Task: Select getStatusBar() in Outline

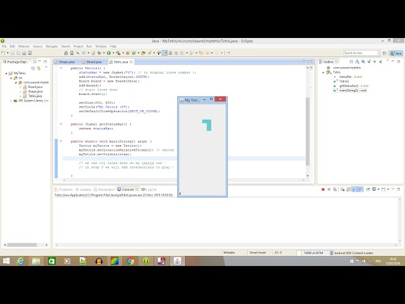Action: (x=354, y=86)
